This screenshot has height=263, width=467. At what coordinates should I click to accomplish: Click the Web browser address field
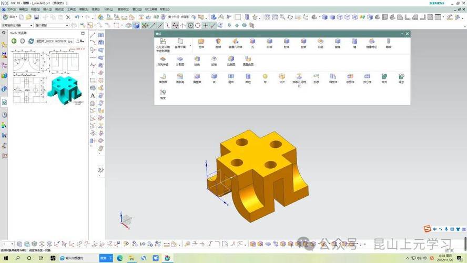(x=55, y=41)
